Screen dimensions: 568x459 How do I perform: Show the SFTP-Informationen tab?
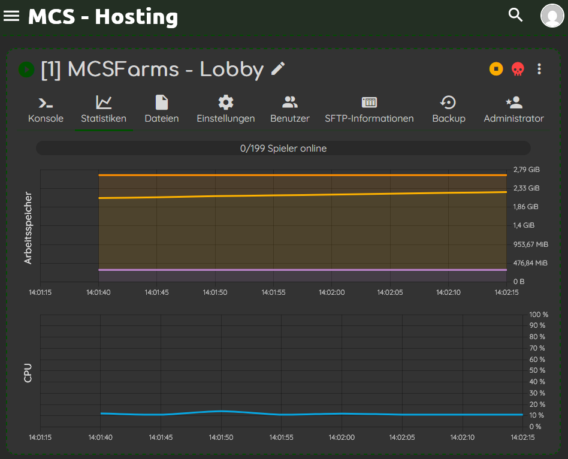point(369,110)
